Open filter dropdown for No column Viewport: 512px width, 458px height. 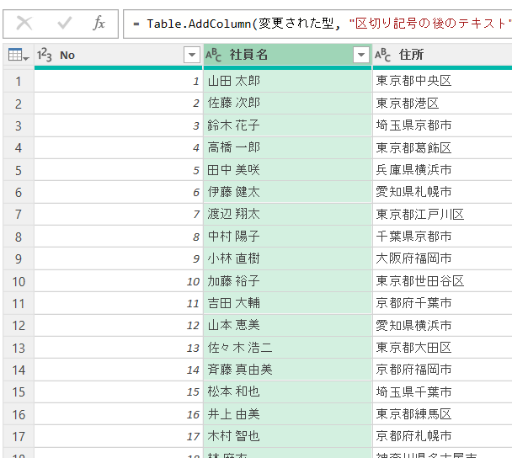click(x=191, y=55)
